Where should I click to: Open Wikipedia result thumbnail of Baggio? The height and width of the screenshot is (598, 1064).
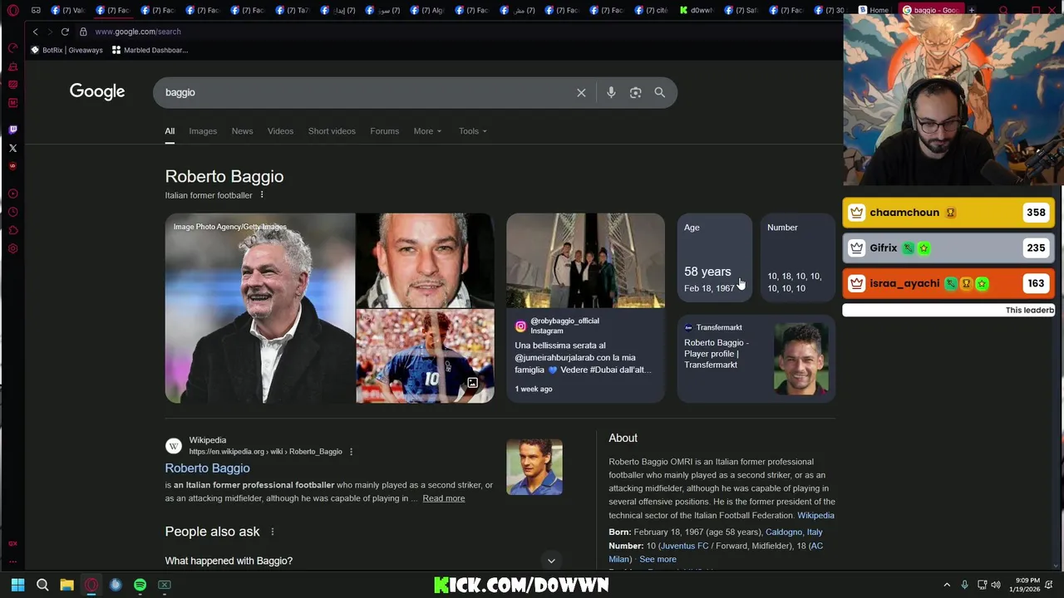(534, 467)
